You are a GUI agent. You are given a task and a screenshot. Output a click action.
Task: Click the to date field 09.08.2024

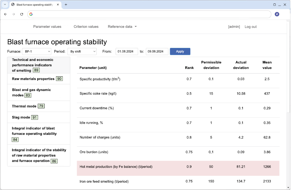point(157,51)
